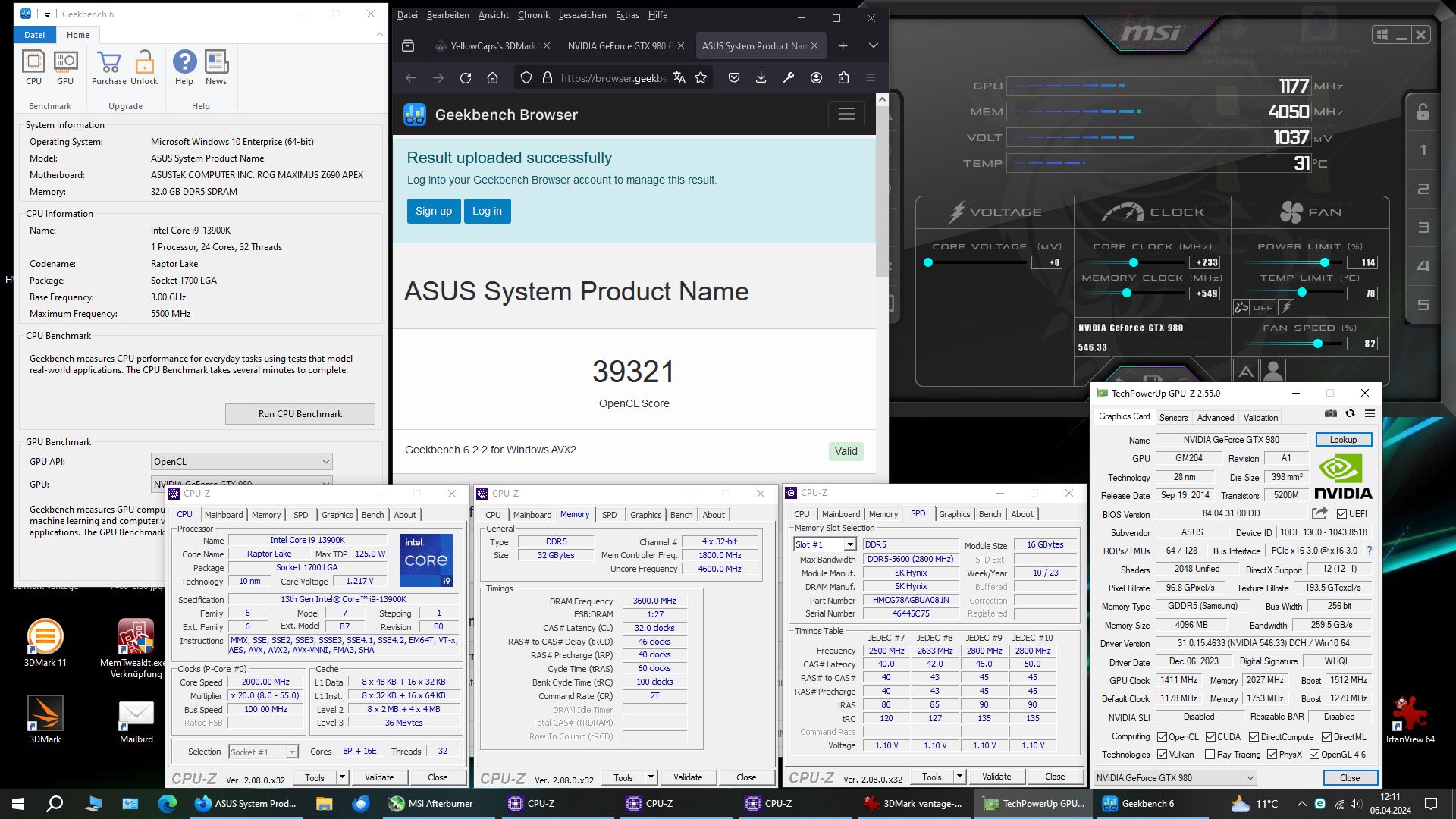Toggle Vulkan checkbox in GPU-Z
The width and height of the screenshot is (1456, 819).
pyautogui.click(x=1162, y=755)
